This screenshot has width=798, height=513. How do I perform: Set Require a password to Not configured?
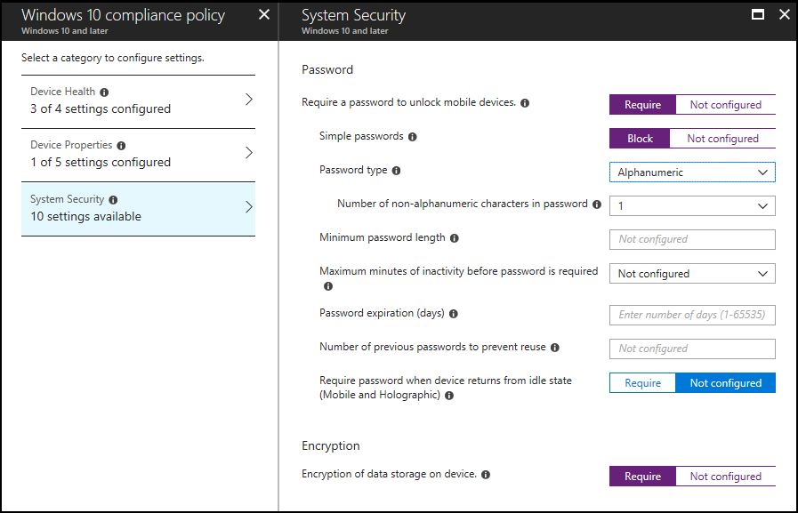[725, 105]
